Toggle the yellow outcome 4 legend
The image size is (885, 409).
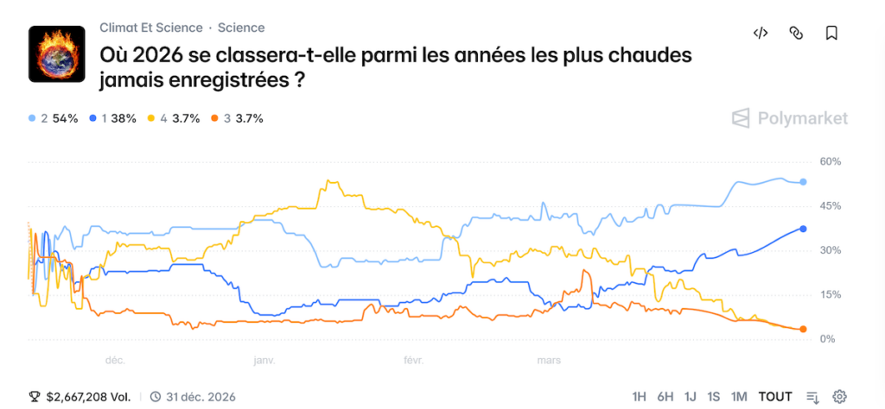click(175, 118)
